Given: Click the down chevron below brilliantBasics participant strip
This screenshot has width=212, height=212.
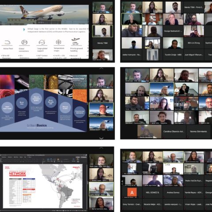Looking at the screenshot, I should (x=101, y=138).
